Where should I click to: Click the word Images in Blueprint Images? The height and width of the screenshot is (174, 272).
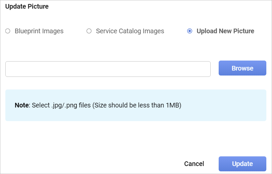(x=52, y=31)
